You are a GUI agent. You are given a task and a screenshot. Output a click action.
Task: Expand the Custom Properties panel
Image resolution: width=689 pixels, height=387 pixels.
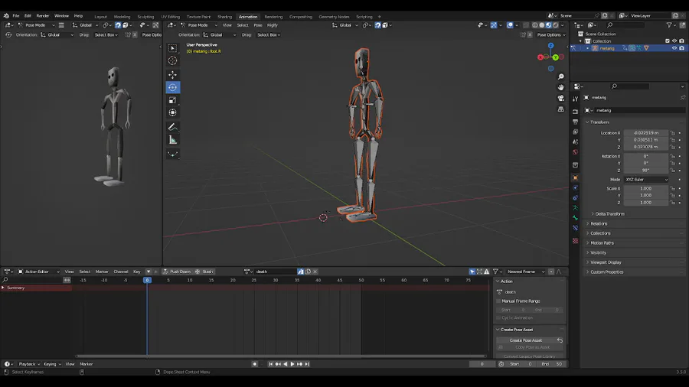pyautogui.click(x=607, y=272)
